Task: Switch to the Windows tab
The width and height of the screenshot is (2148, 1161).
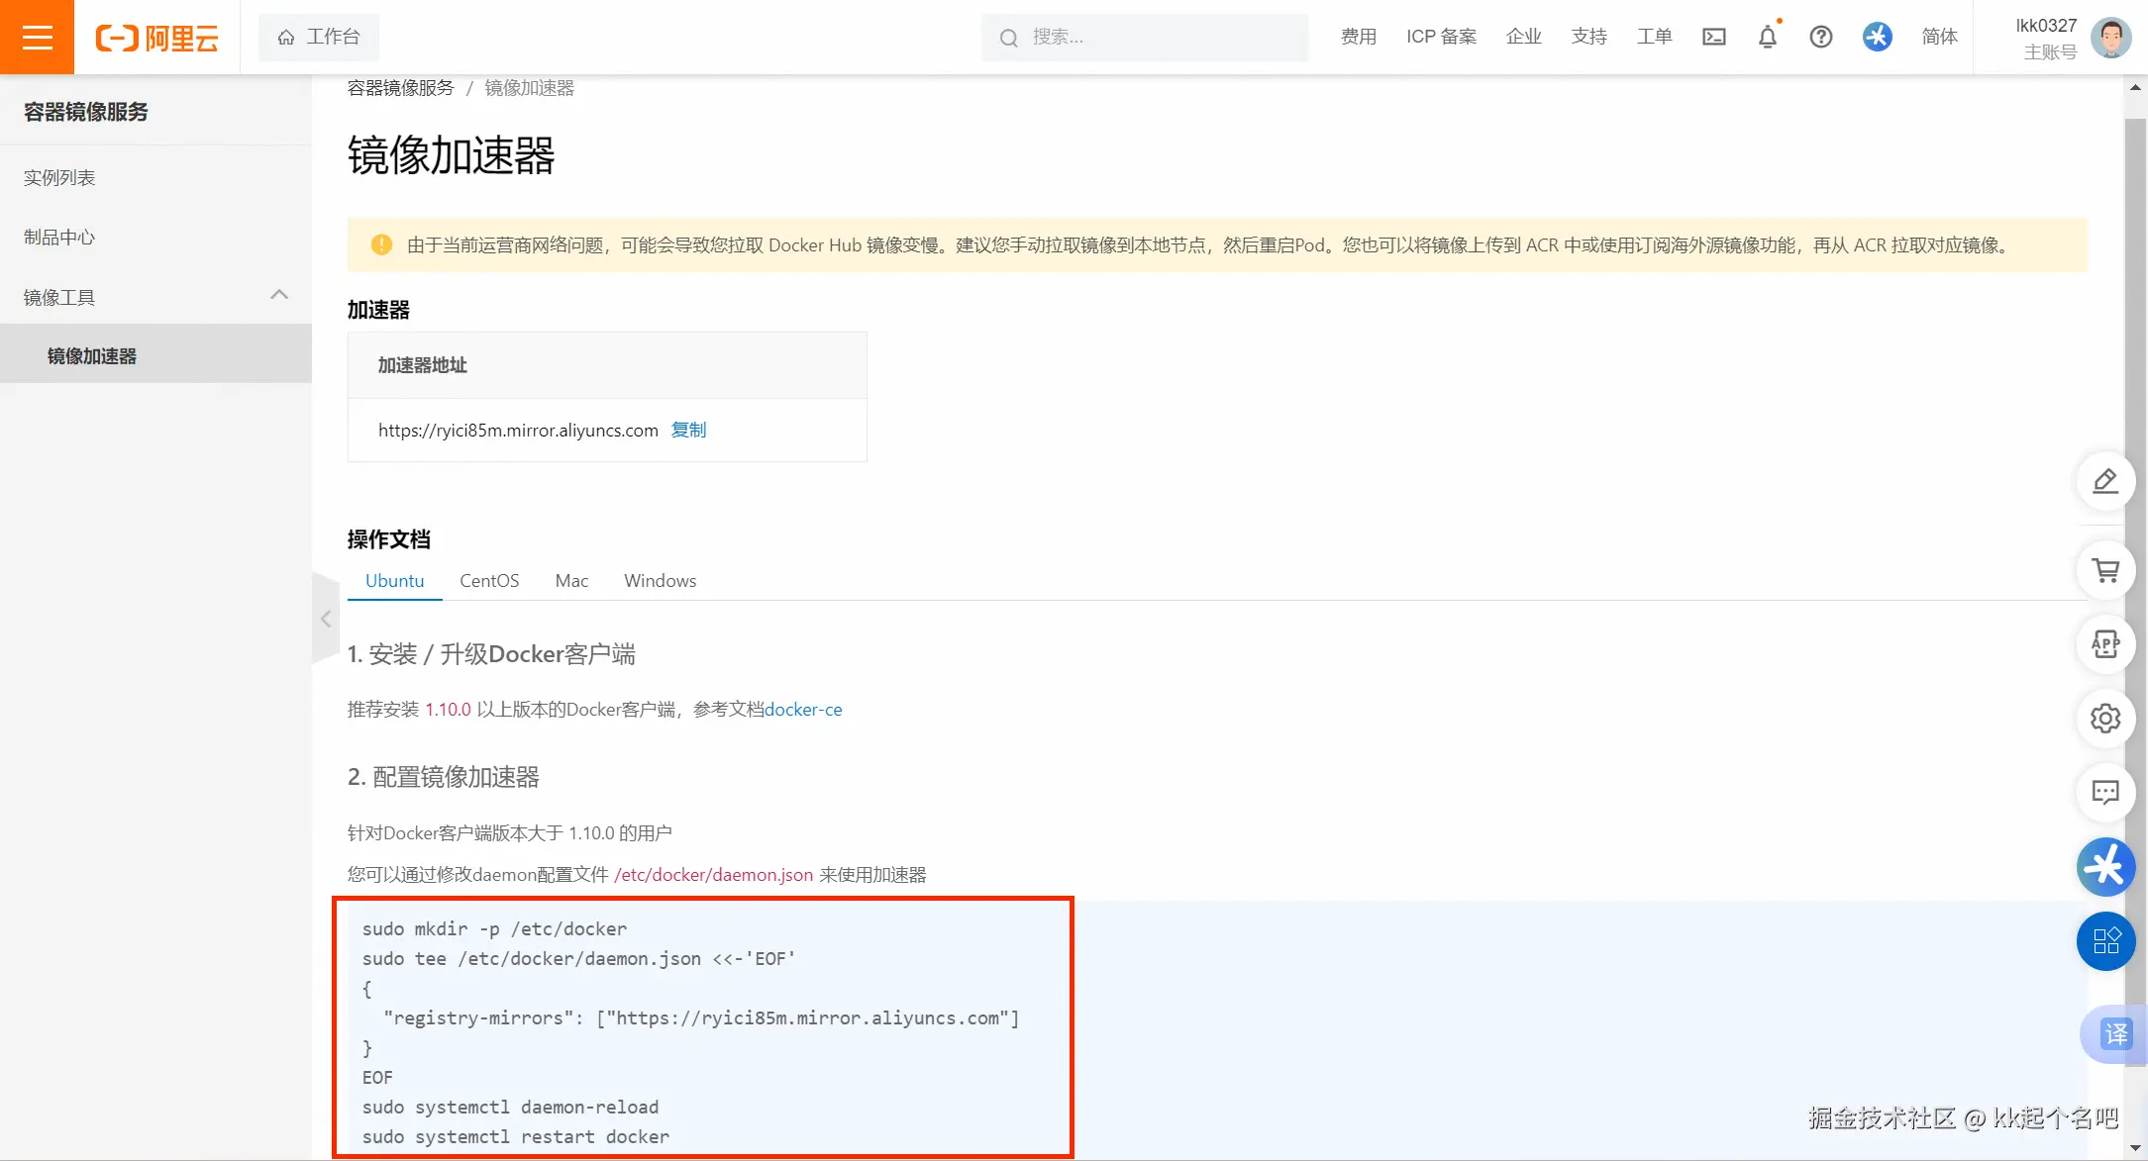Action: [x=660, y=581]
